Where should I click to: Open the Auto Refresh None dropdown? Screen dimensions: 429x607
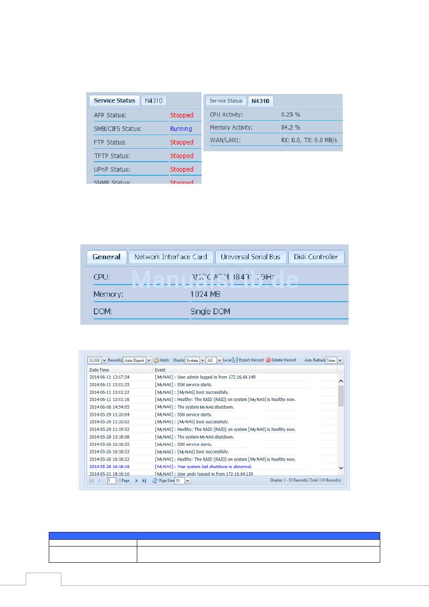(340, 360)
